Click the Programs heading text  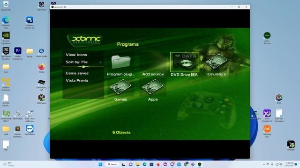click(128, 44)
